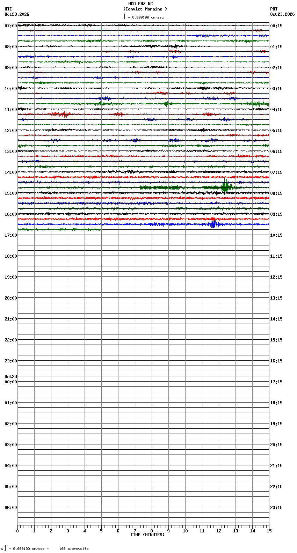The image size is (297, 553).
Task: Click the 07:15 PDT time label
Action: (x=276, y=172)
